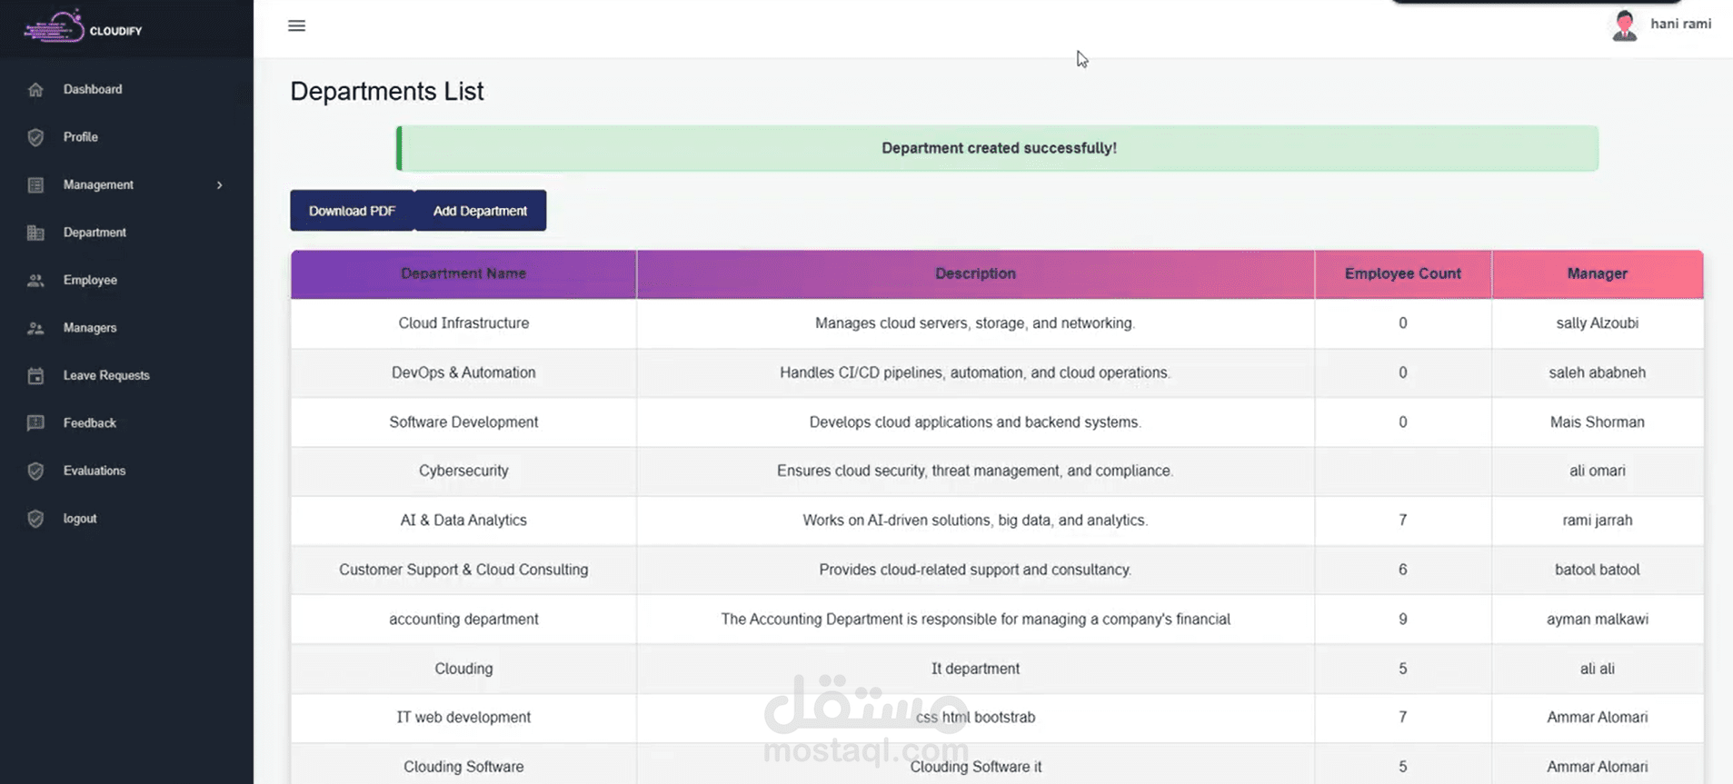The image size is (1733, 784).
Task: Click the Manager column header
Action: (1597, 273)
